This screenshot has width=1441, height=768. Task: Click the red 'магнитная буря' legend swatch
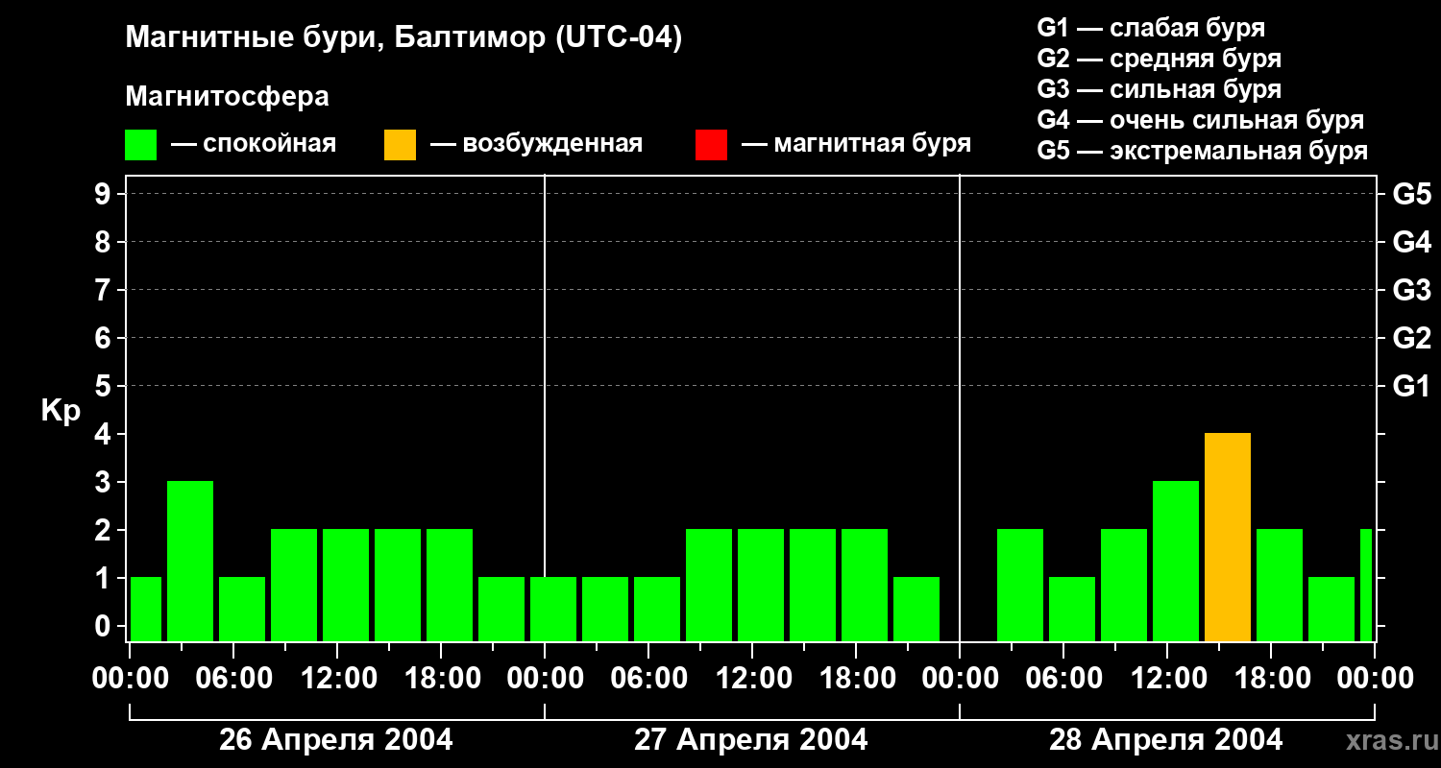coord(711,145)
